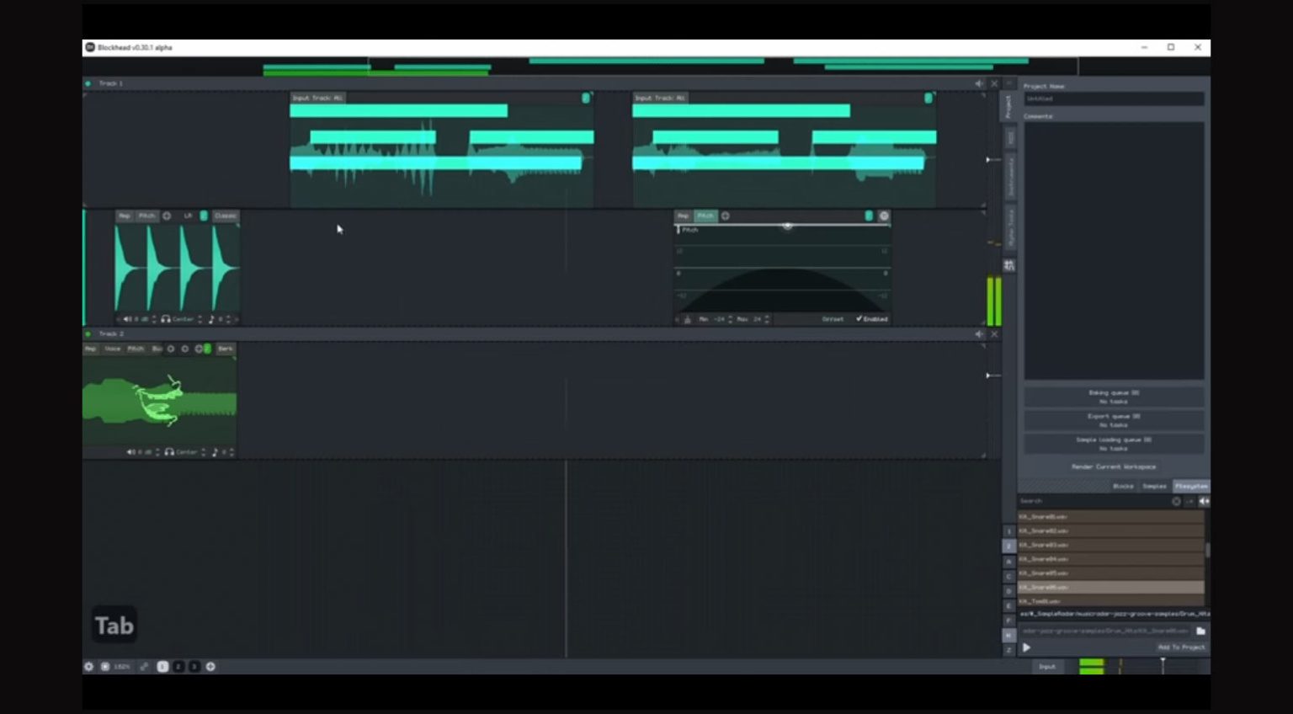Click the plus icon on the Amp/Pitch block header
Image resolution: width=1293 pixels, height=714 pixels.
coord(167,216)
